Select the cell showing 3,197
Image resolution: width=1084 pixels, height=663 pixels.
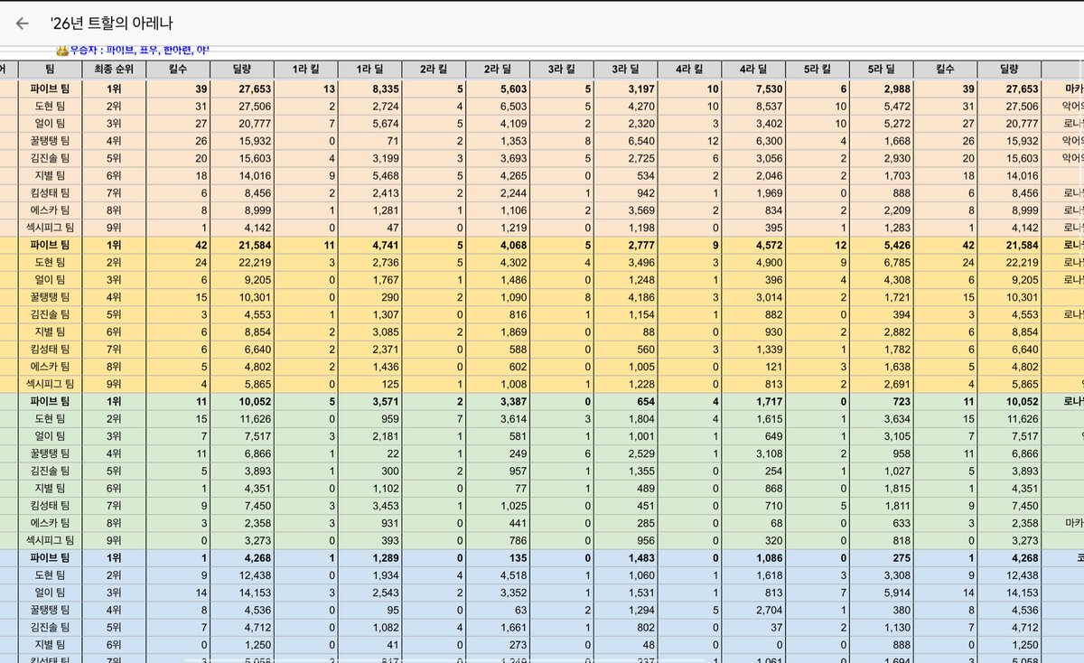pyautogui.click(x=626, y=89)
